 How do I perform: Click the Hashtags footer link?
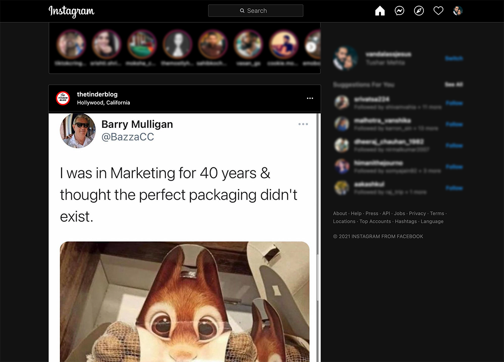406,221
